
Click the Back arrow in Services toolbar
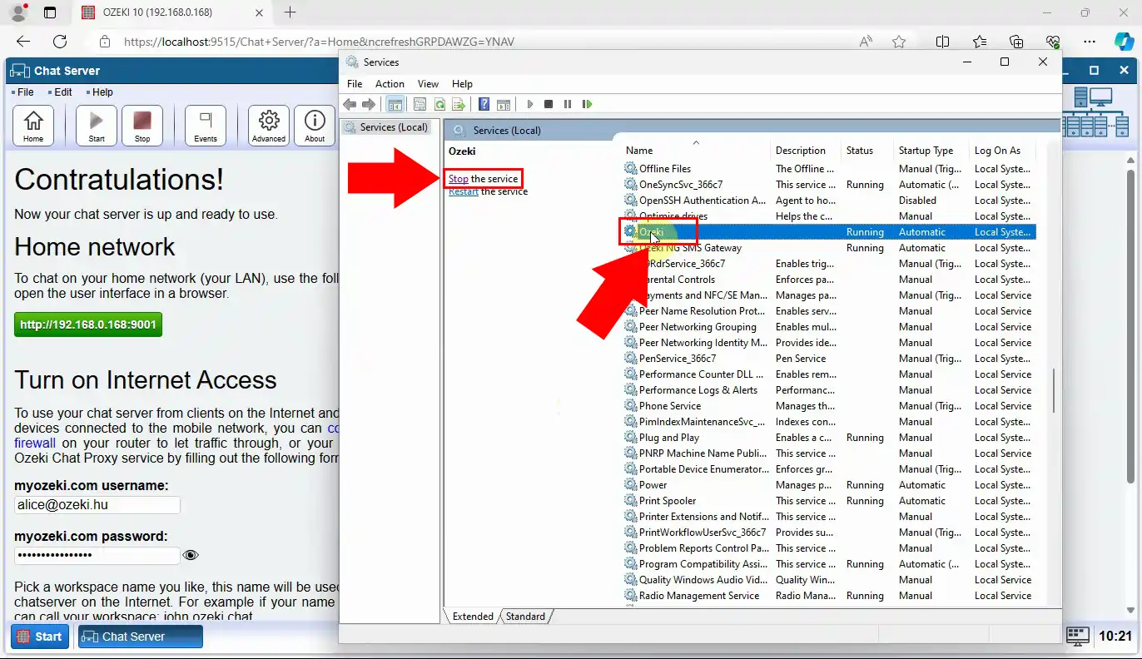350,104
